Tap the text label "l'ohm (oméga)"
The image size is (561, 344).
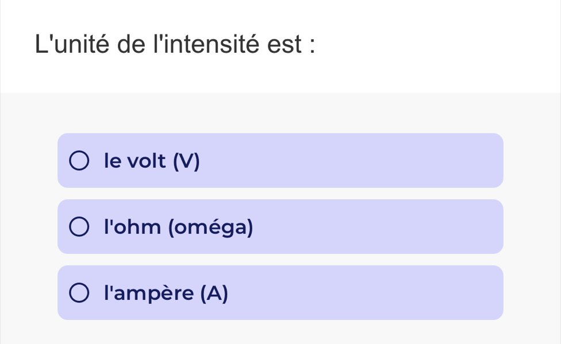point(177,227)
